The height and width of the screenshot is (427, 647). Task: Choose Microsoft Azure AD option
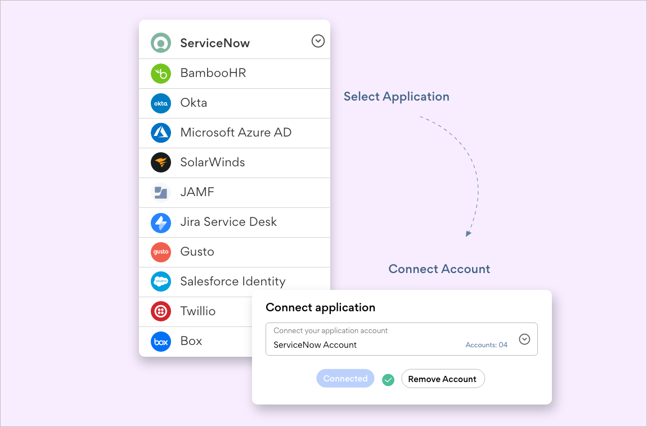(235, 133)
